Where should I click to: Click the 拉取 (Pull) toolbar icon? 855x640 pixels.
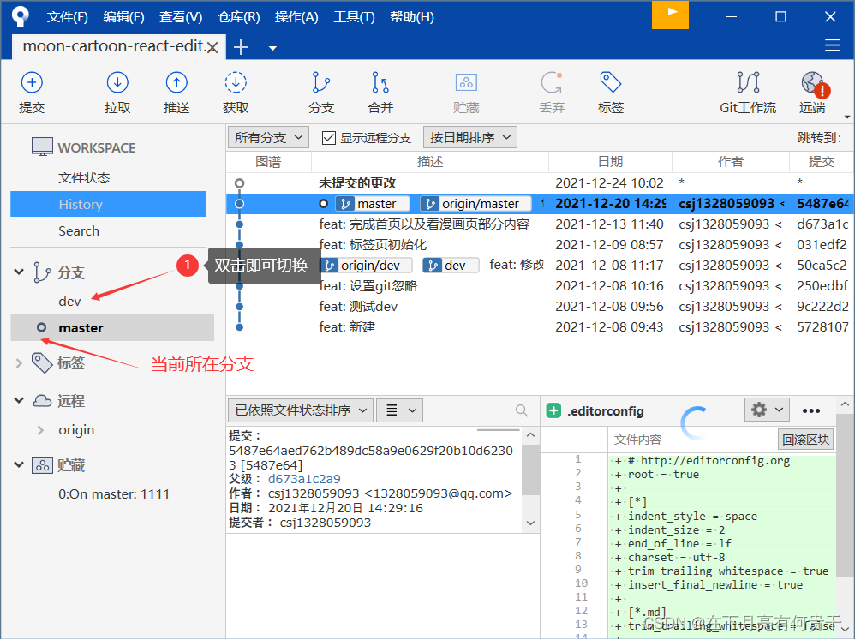(117, 83)
